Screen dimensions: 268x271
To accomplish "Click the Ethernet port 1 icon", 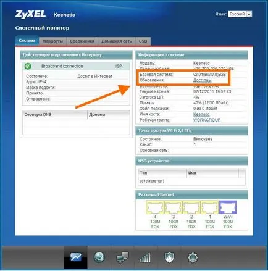I will [x=210, y=207].
